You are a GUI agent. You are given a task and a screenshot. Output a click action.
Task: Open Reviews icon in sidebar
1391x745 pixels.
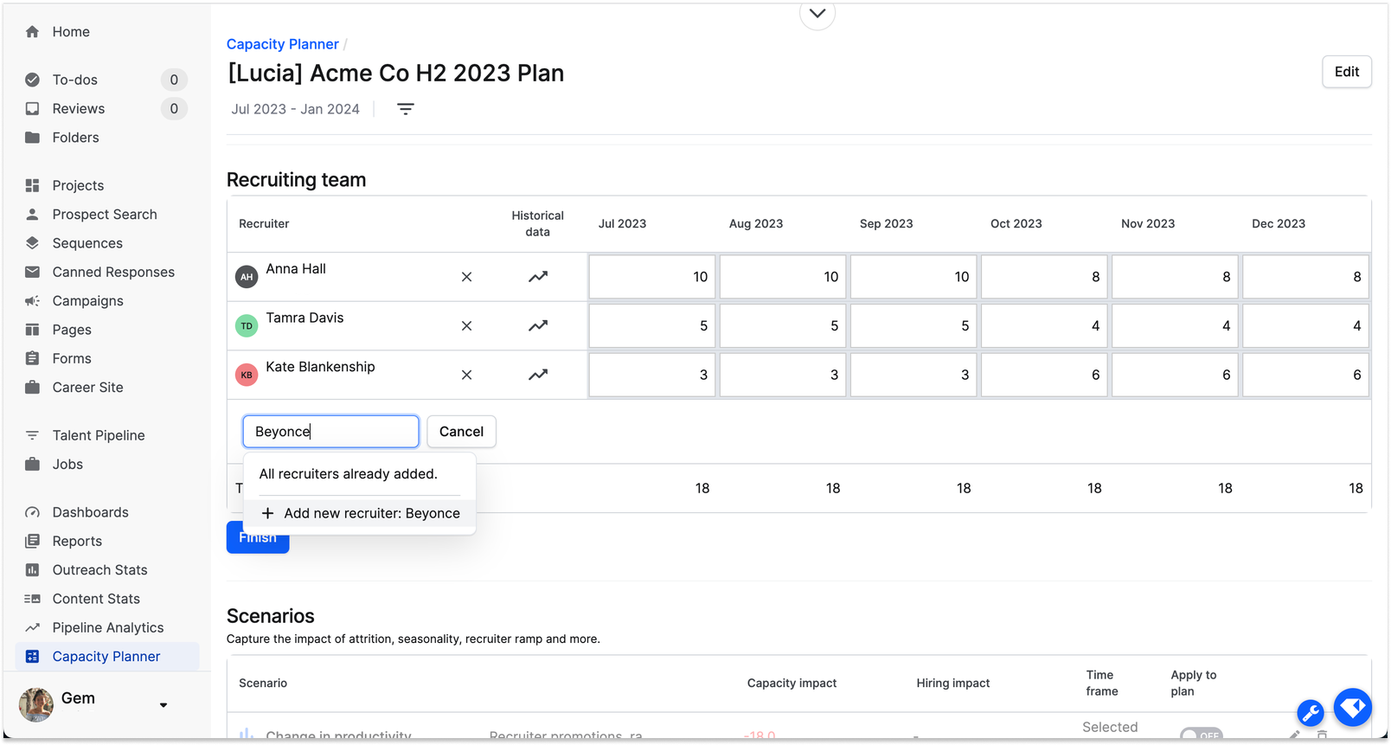(32, 108)
